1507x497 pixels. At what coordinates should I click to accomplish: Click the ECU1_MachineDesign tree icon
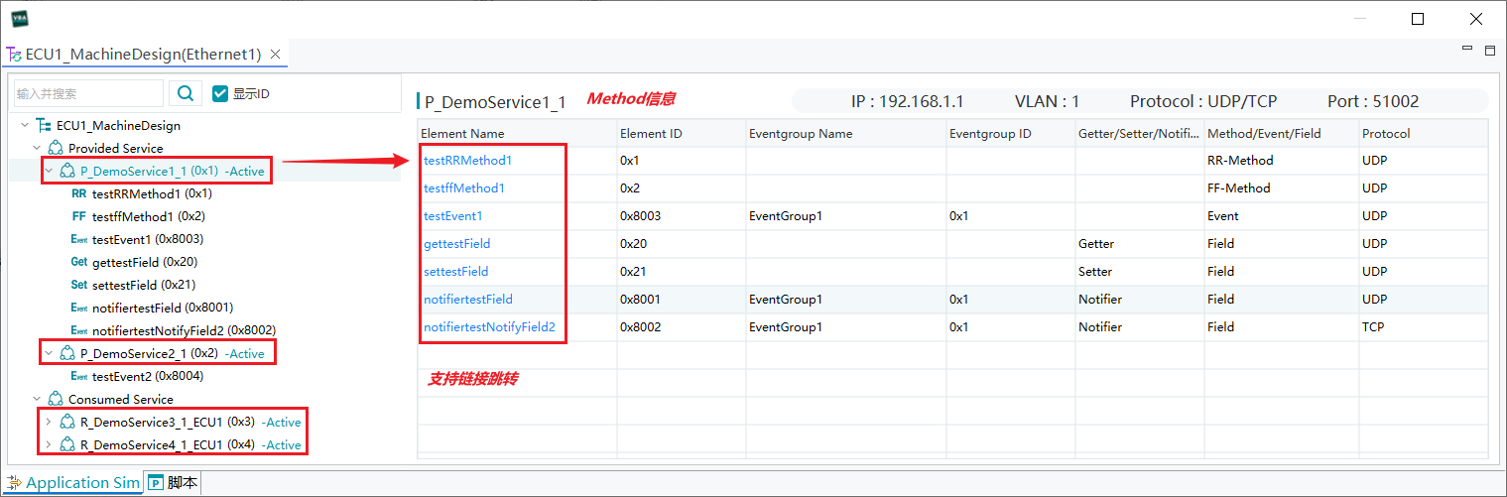point(43,126)
